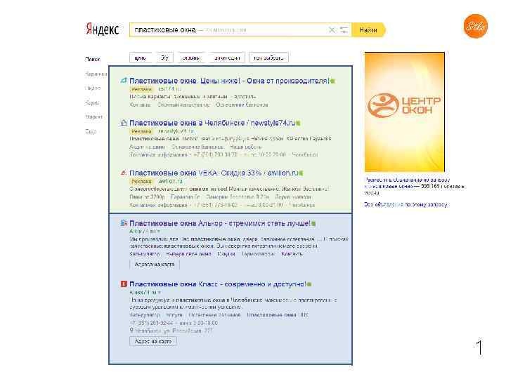Click the как выбрать suggestion chip
506x379 pixels.
click(x=268, y=58)
